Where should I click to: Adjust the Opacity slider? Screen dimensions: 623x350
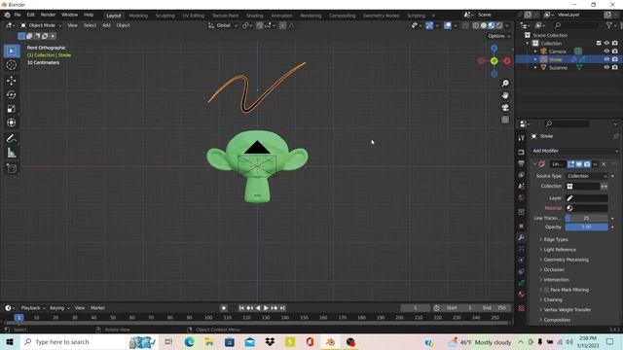click(x=586, y=227)
